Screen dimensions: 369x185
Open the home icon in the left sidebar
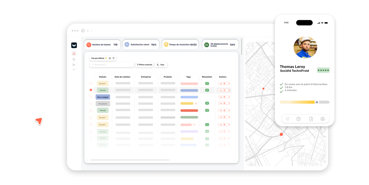coord(74,54)
